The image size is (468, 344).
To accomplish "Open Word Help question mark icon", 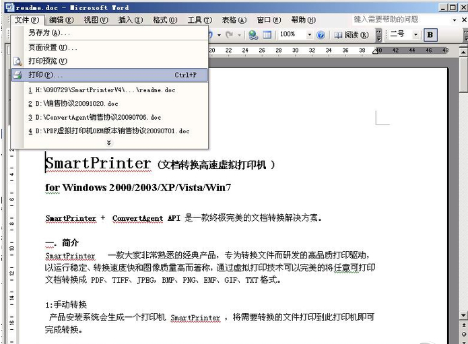I will coord(321,34).
